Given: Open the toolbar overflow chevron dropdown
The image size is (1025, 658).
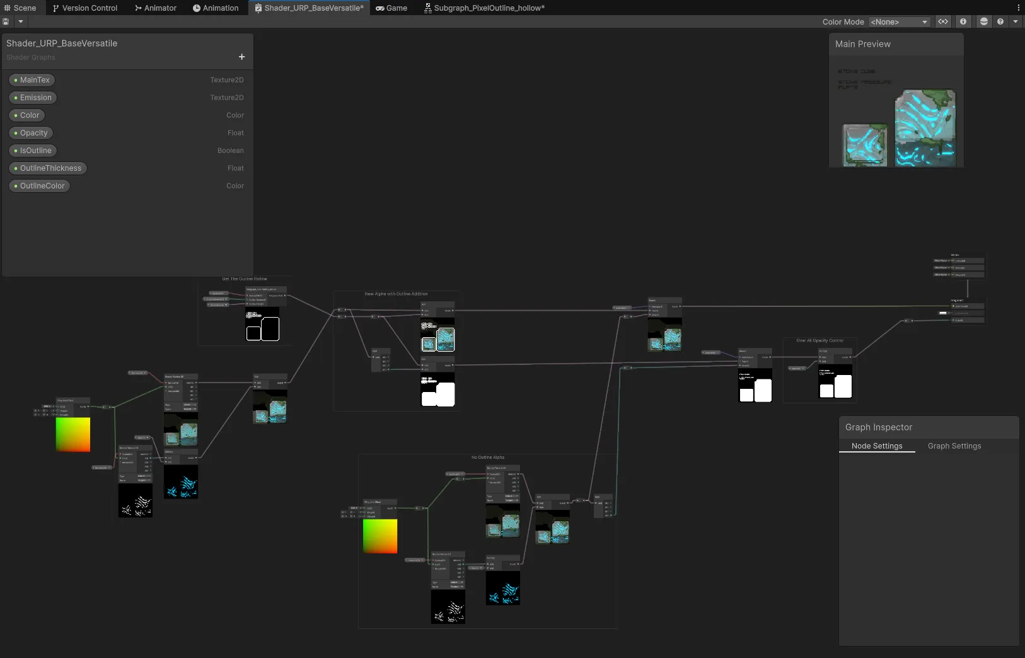Looking at the screenshot, I should pyautogui.click(x=1015, y=21).
